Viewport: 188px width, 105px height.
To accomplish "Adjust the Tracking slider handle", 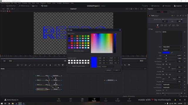I will pos(166,58).
